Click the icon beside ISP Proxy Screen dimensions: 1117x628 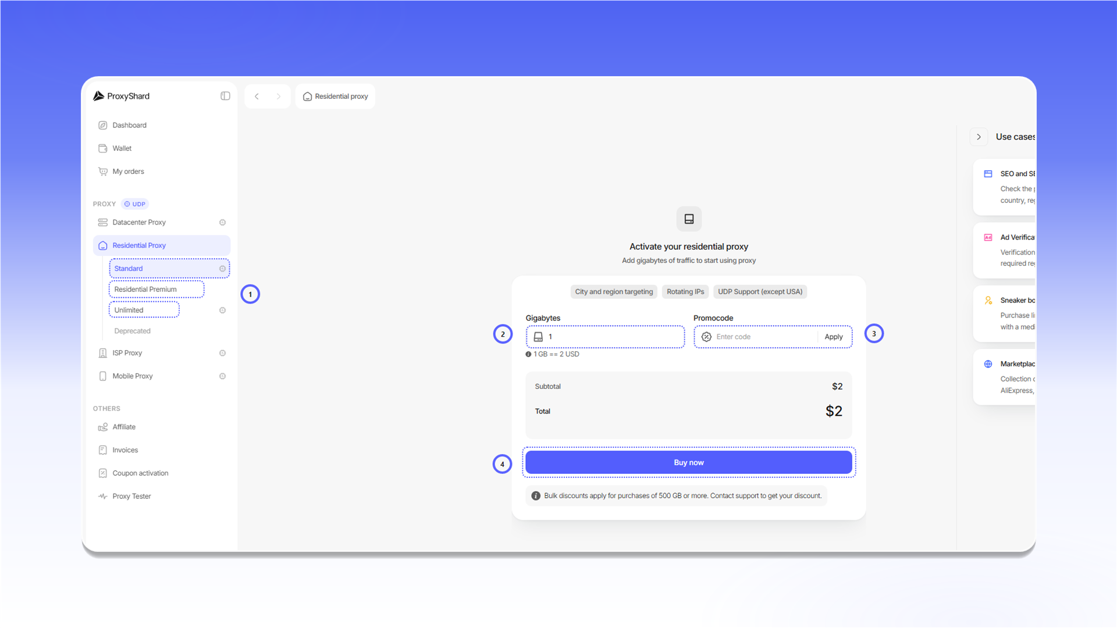(x=222, y=353)
